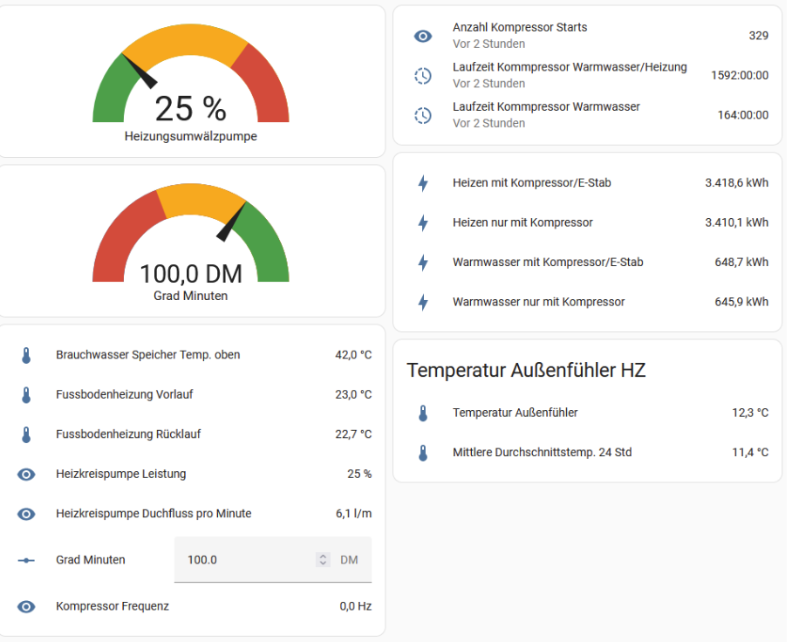Viewport: 792px width, 642px height.
Task: Click the eye icon beside Kompressor Frequenz
Action: click(x=26, y=606)
